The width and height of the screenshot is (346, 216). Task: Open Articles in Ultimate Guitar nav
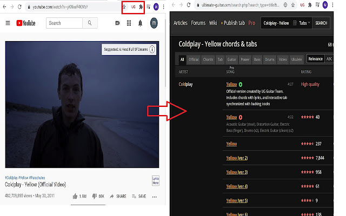click(180, 23)
